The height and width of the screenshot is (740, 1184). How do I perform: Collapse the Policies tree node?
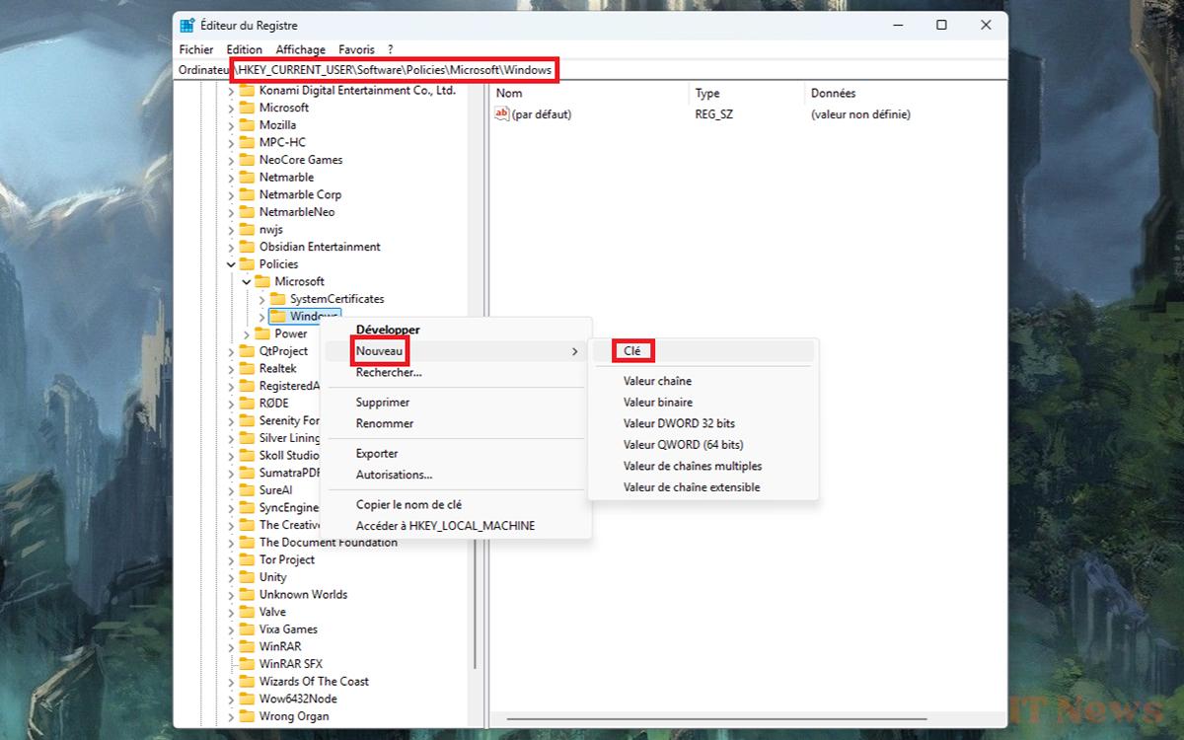point(231,264)
